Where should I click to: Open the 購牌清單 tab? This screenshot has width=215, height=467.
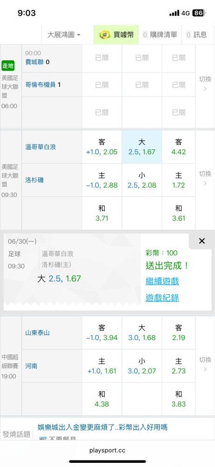(x=160, y=35)
